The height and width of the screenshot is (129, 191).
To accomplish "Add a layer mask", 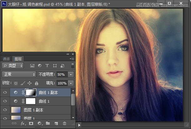I will [31, 124].
